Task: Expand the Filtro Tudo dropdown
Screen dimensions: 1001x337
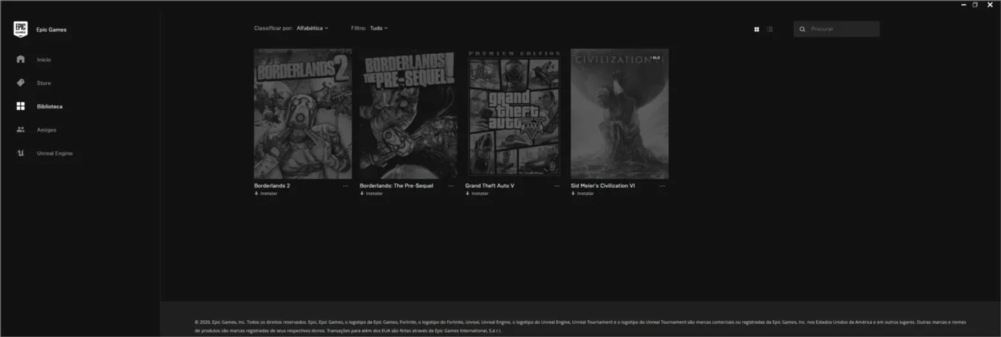Action: [379, 28]
